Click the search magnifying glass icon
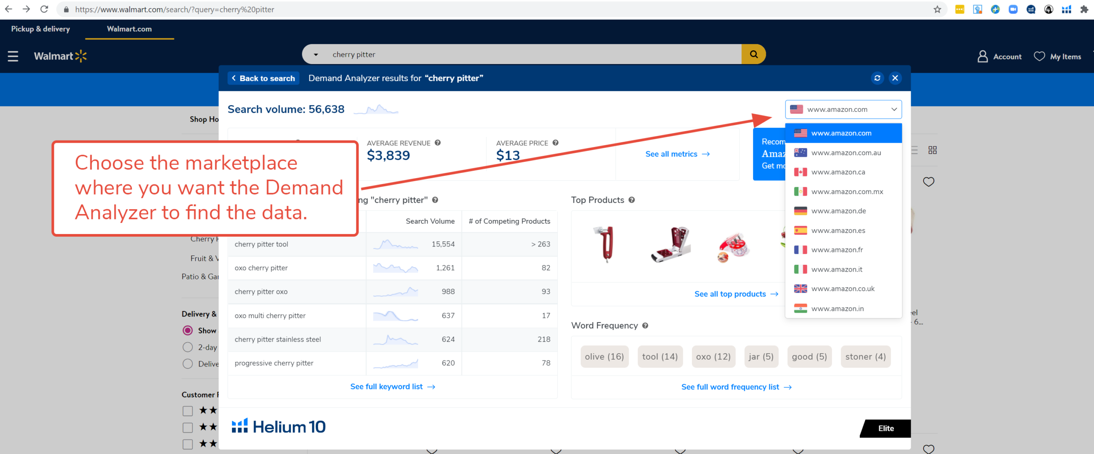The image size is (1094, 454). pos(753,54)
